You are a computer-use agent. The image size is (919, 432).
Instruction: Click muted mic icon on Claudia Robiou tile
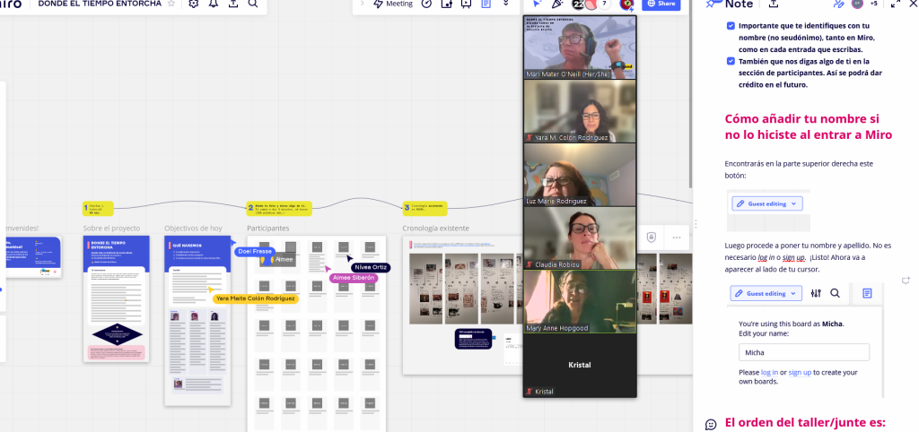coord(530,264)
